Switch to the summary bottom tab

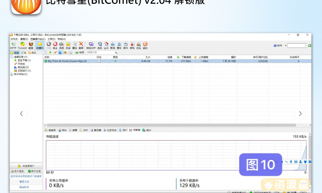pyautogui.click(x=73, y=130)
